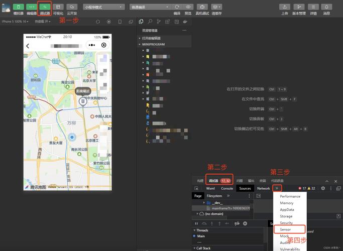Click the 可视化 toolbar icon
Screen dimensions: 343x251
point(58,7)
